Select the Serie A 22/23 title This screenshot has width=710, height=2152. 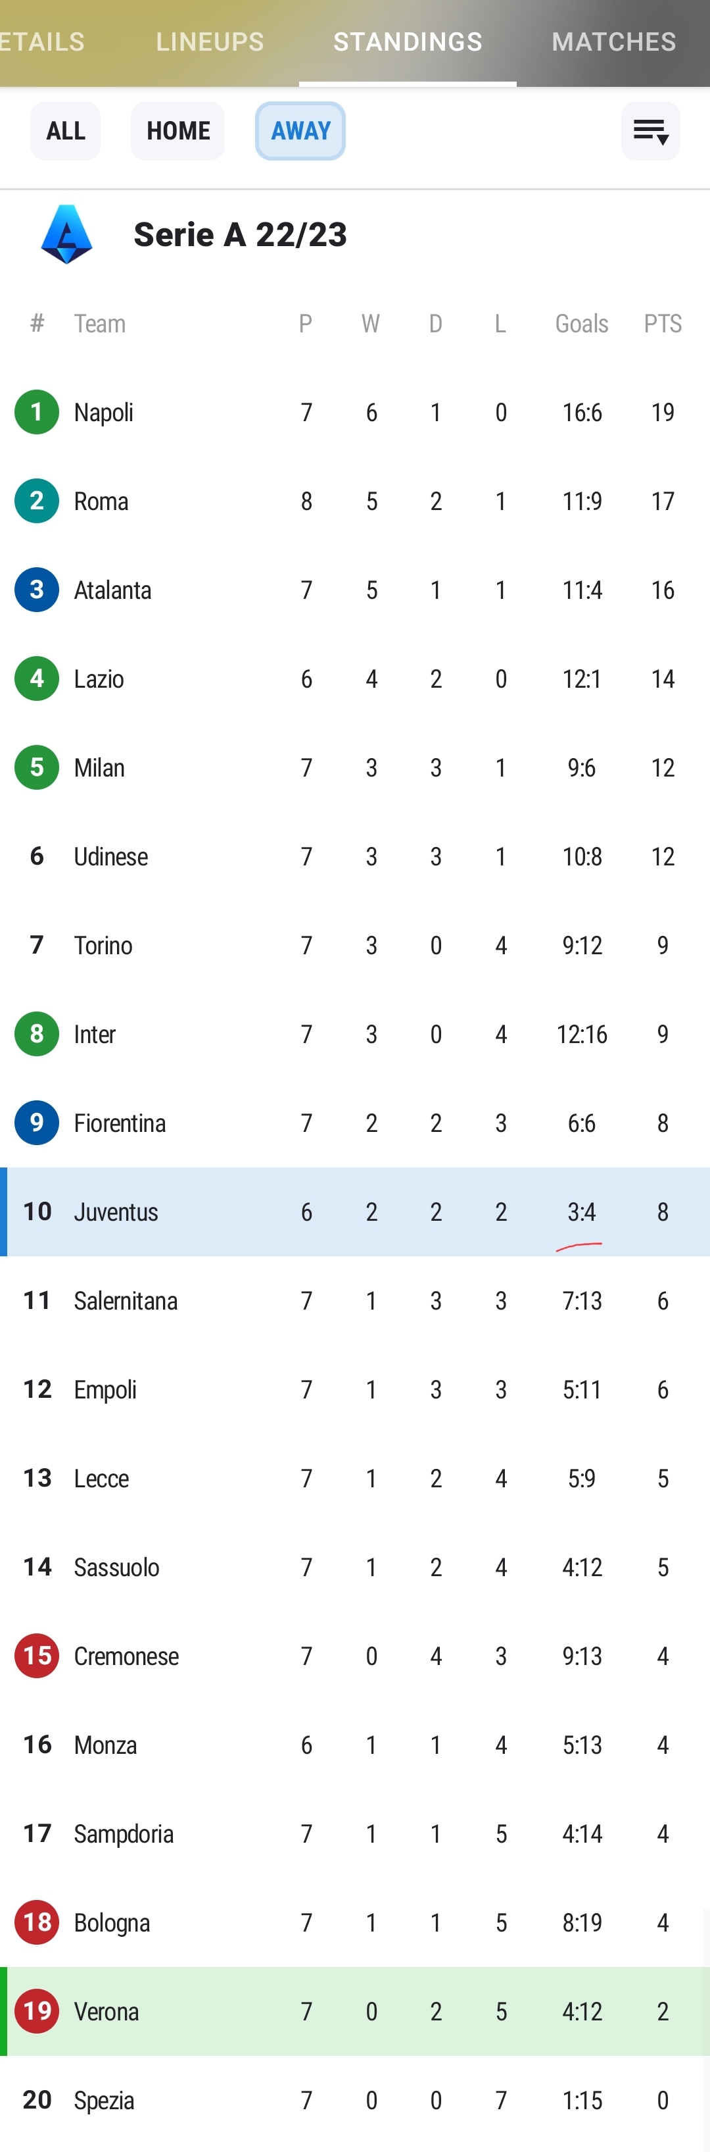click(240, 235)
